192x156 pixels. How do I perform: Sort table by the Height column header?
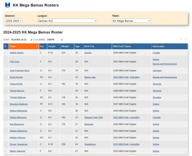point(52,46)
